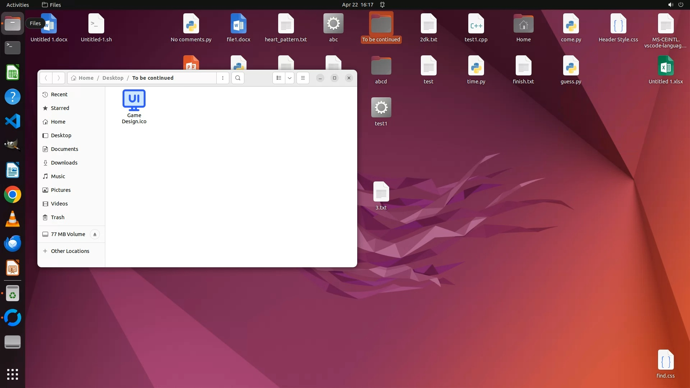
Task: Open the path three-dot options menu
Action: coord(223,78)
